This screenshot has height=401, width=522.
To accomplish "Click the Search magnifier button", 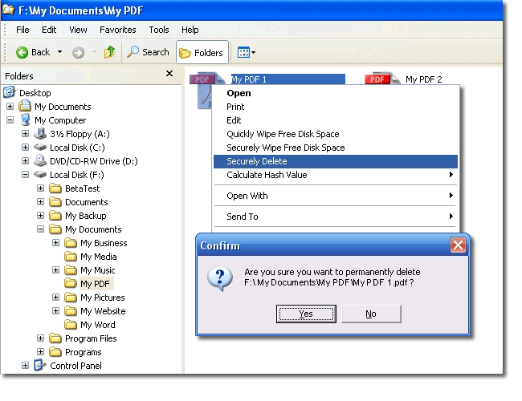I will pyautogui.click(x=148, y=52).
